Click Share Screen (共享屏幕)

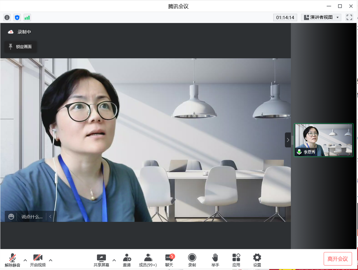click(x=101, y=260)
